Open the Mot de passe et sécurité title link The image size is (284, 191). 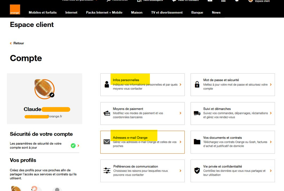pos(221,80)
